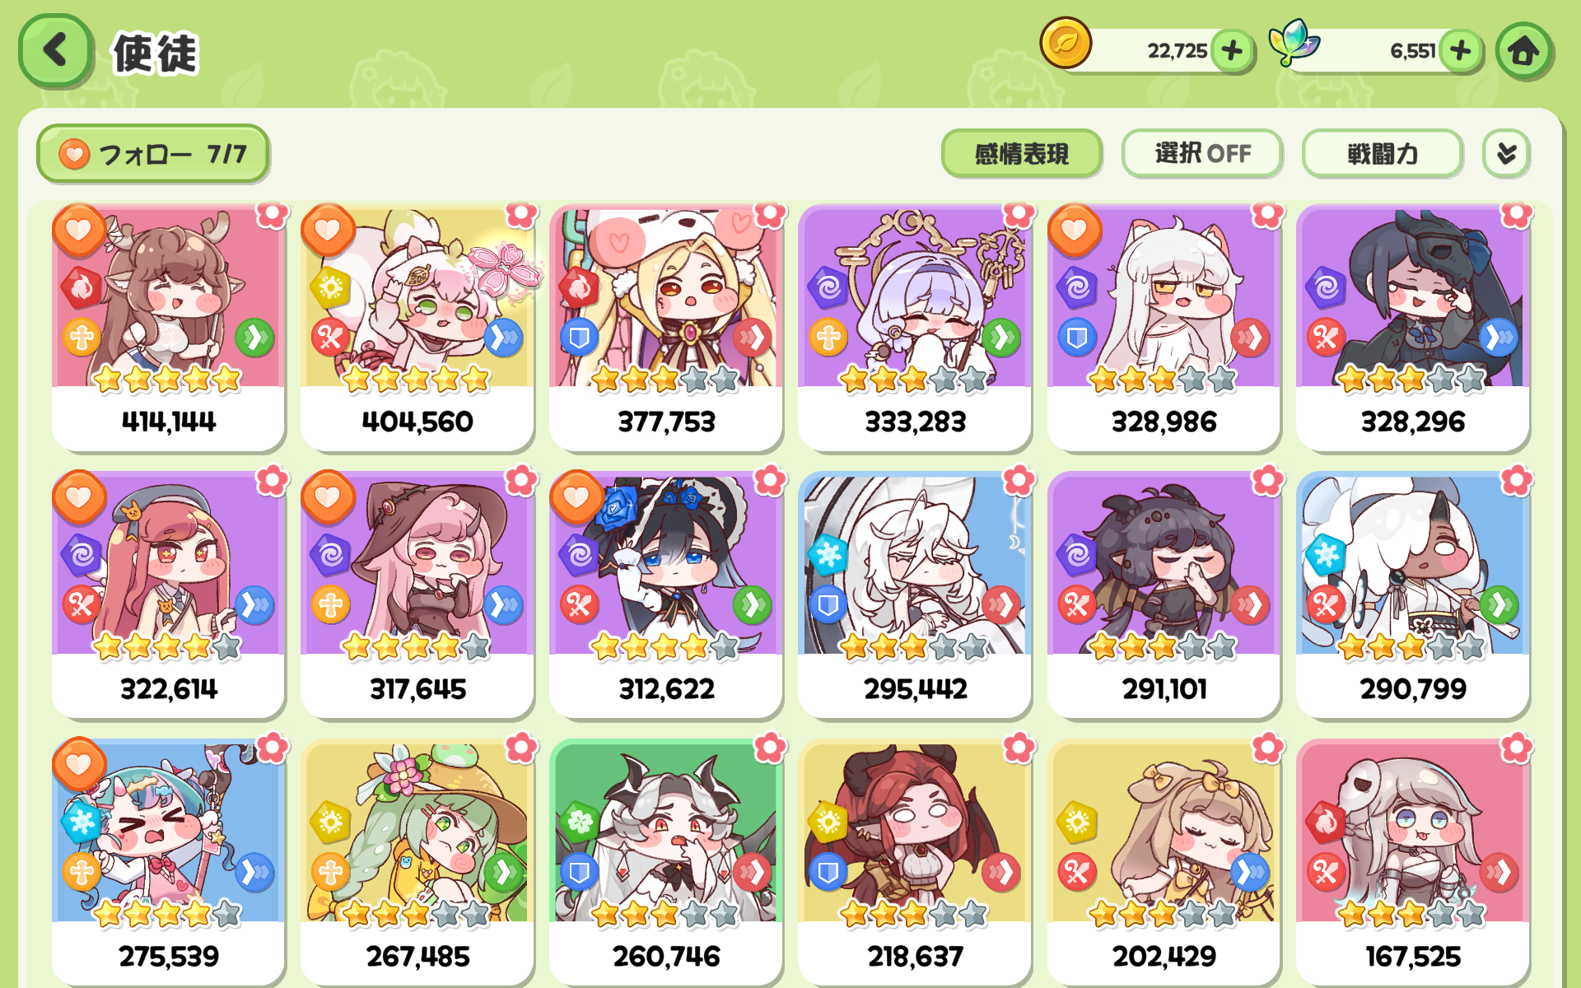Open the 戦闘力 sort dropdown

(x=1382, y=153)
